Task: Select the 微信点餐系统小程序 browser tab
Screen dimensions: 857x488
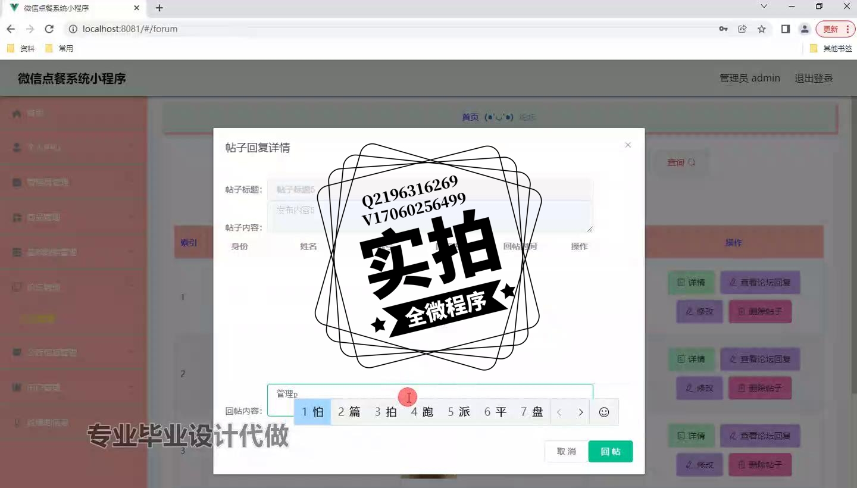Action: tap(73, 8)
